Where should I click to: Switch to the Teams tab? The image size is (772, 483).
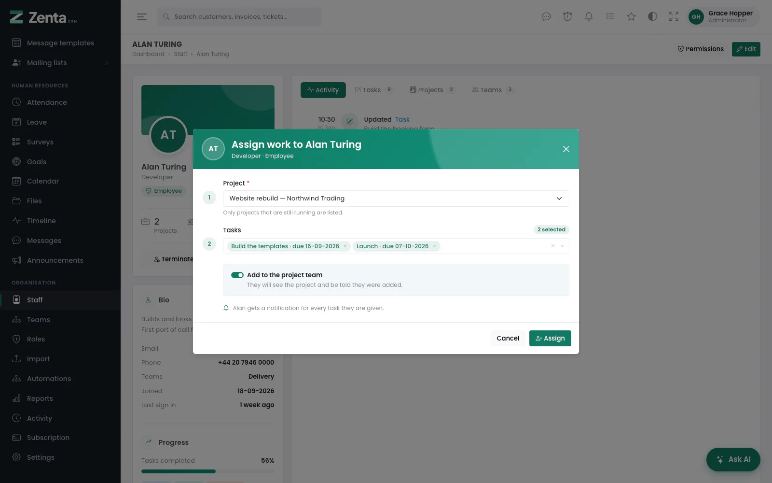coord(493,90)
